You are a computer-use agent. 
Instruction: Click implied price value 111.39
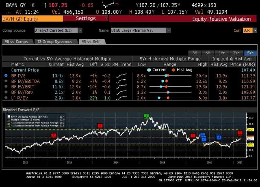pos(248,76)
